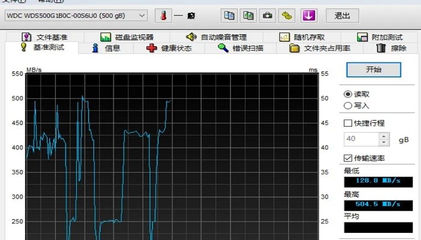
Task: Decrease the gB value with down arrow
Action: (384, 143)
